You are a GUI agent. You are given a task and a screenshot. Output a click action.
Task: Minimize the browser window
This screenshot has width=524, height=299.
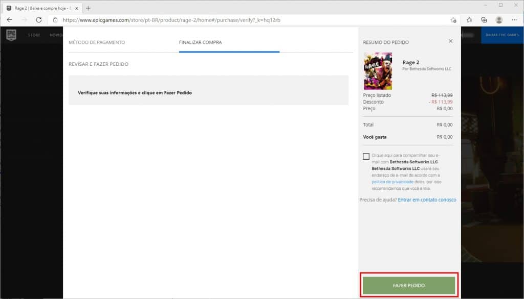pyautogui.click(x=486, y=5)
